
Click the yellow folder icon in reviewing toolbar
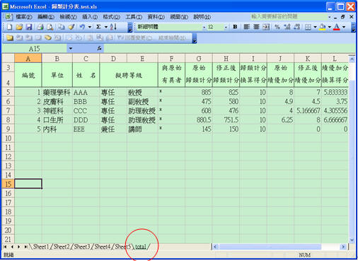tap(10, 37)
